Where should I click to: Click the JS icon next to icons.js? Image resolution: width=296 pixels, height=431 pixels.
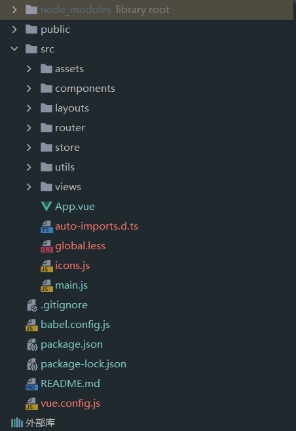(46, 266)
